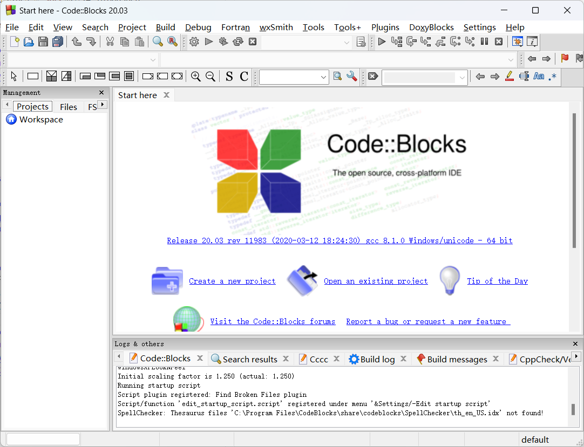Image resolution: width=584 pixels, height=447 pixels.
Task: Click the Break debugger pause icon
Action: 484,42
